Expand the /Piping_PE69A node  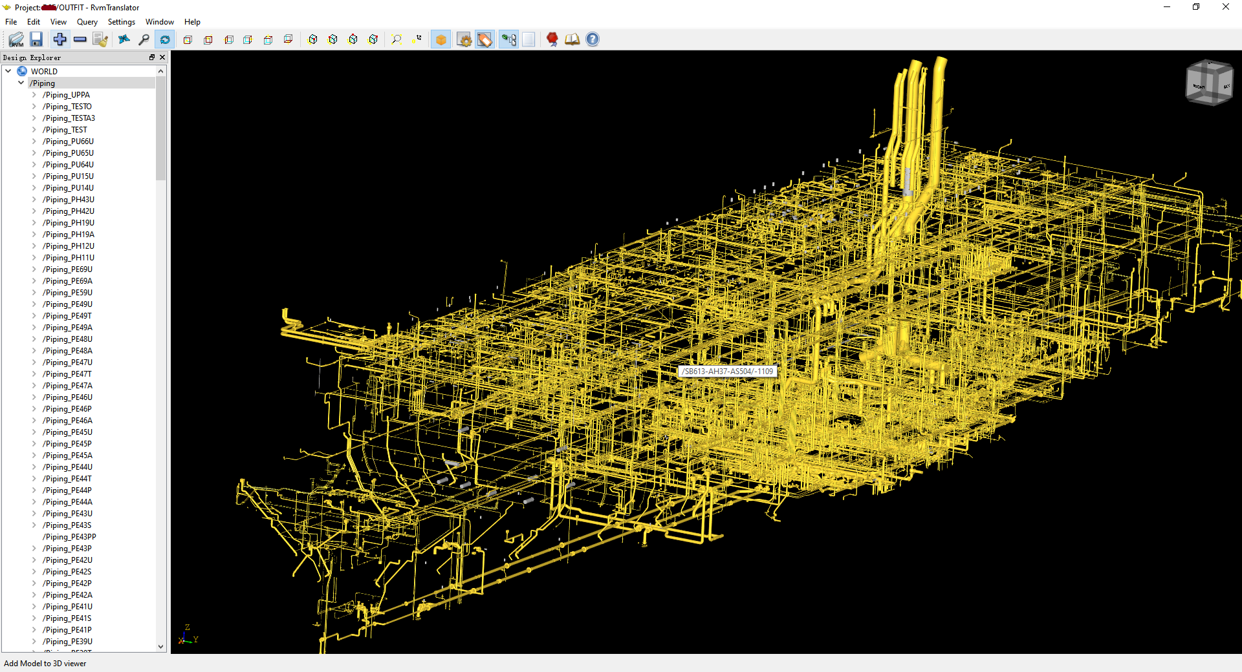point(34,280)
